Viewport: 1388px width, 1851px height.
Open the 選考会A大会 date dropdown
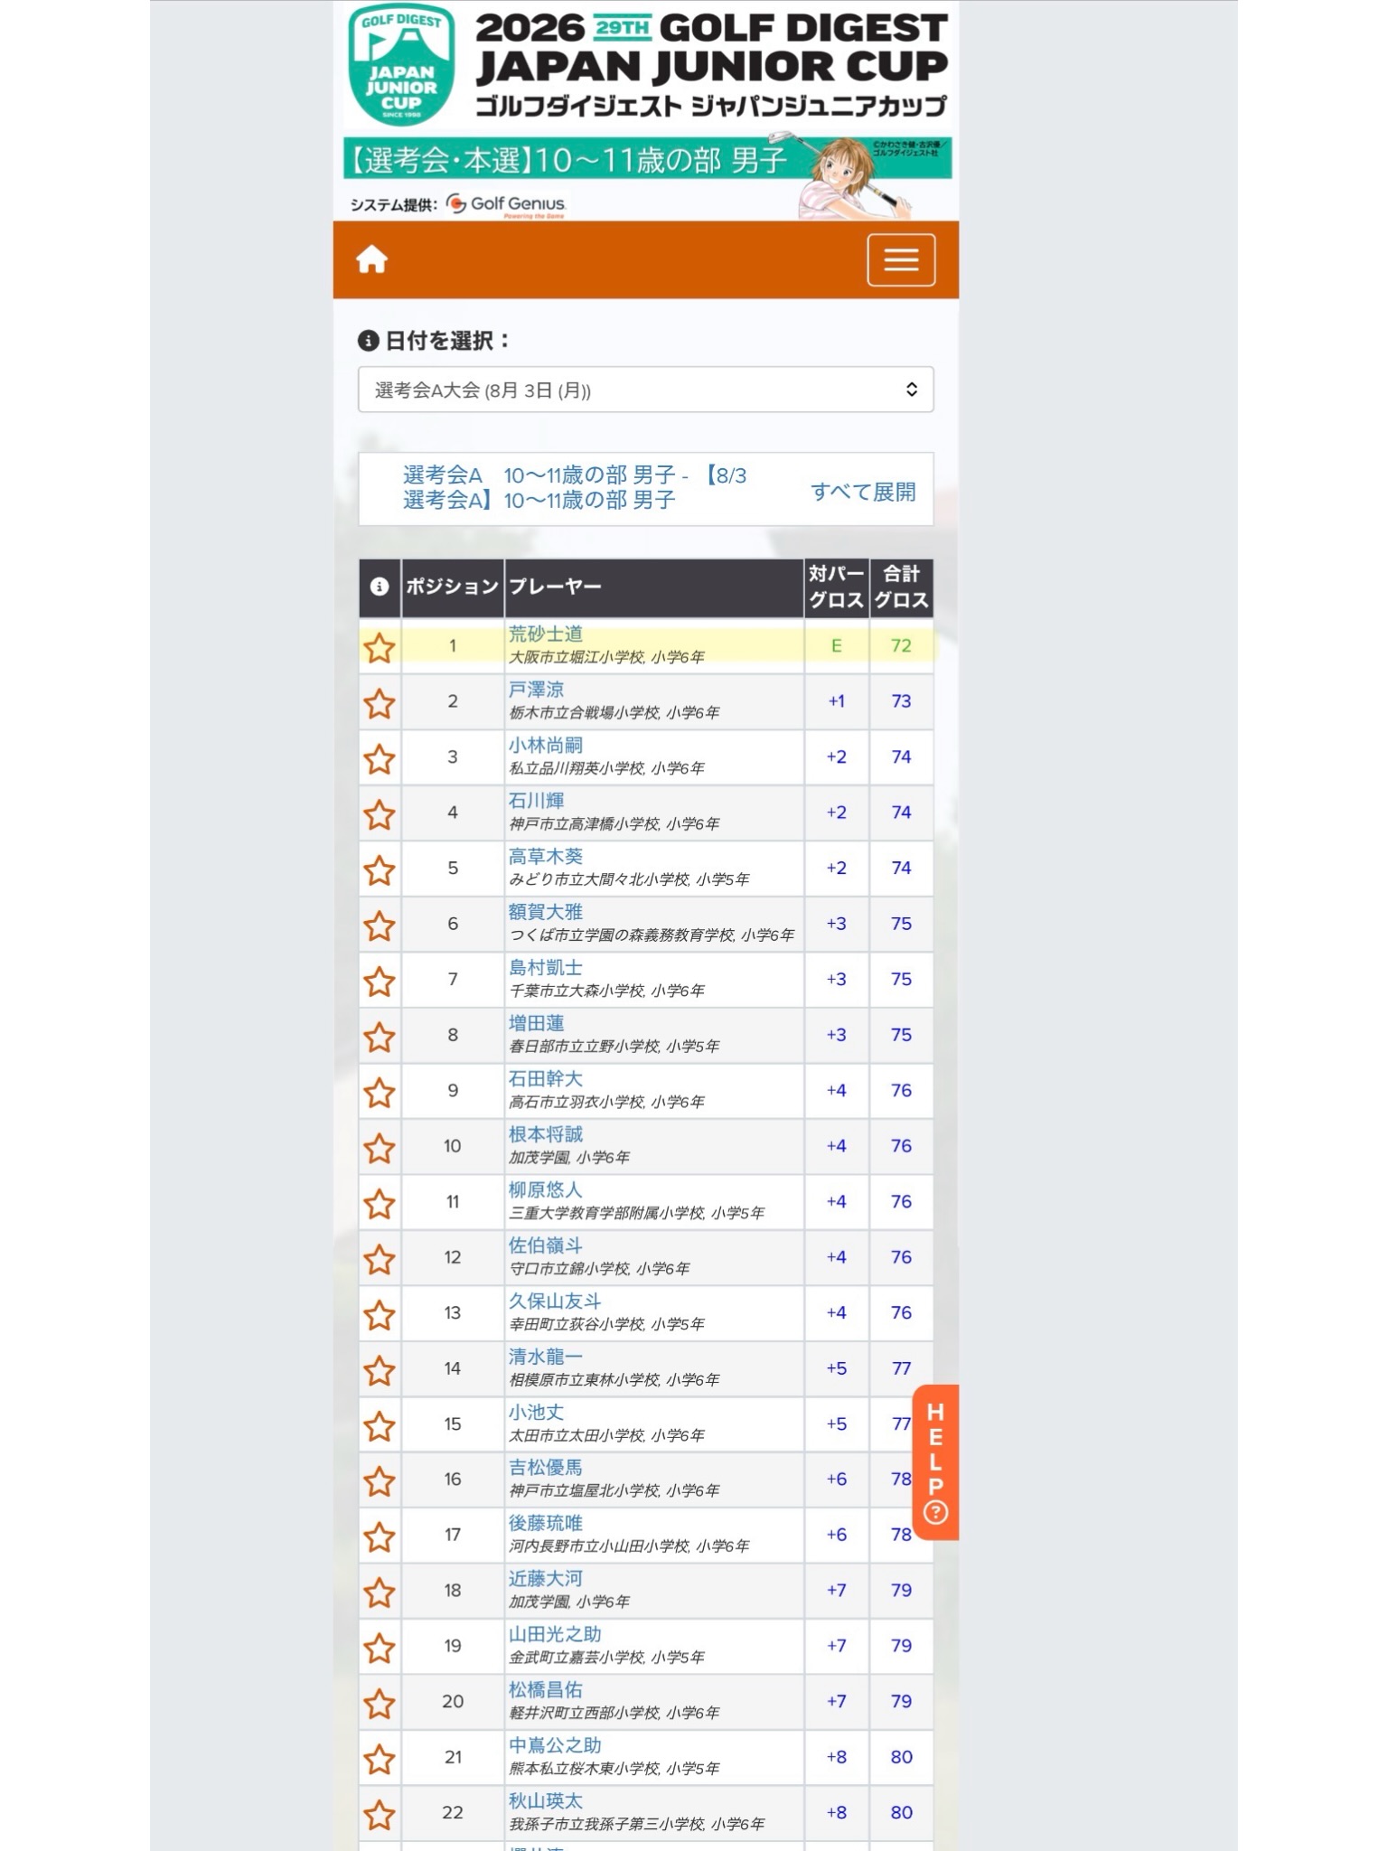point(646,390)
